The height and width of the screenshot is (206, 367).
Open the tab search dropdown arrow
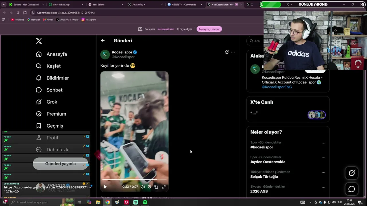click(x=4, y=5)
